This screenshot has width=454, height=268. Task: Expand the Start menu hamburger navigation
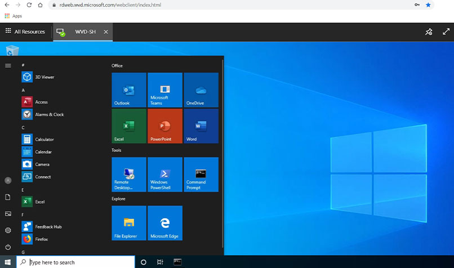[x=8, y=65]
